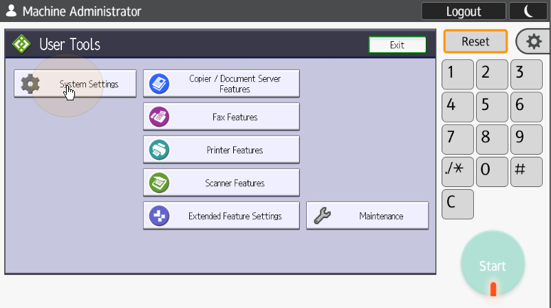Exit the User Tools screen
This screenshot has height=308, width=551.
(x=397, y=45)
